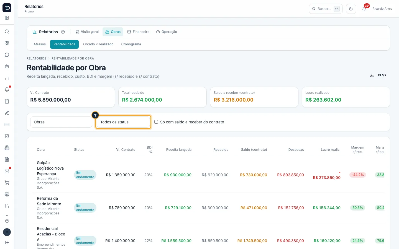Click the help icon next to Relatórios title
Screen dimensions: 399x249
click(63, 32)
